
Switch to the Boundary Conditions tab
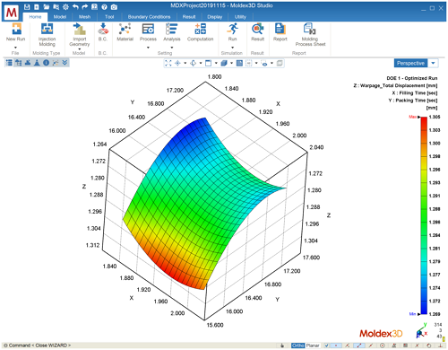pyautogui.click(x=149, y=17)
